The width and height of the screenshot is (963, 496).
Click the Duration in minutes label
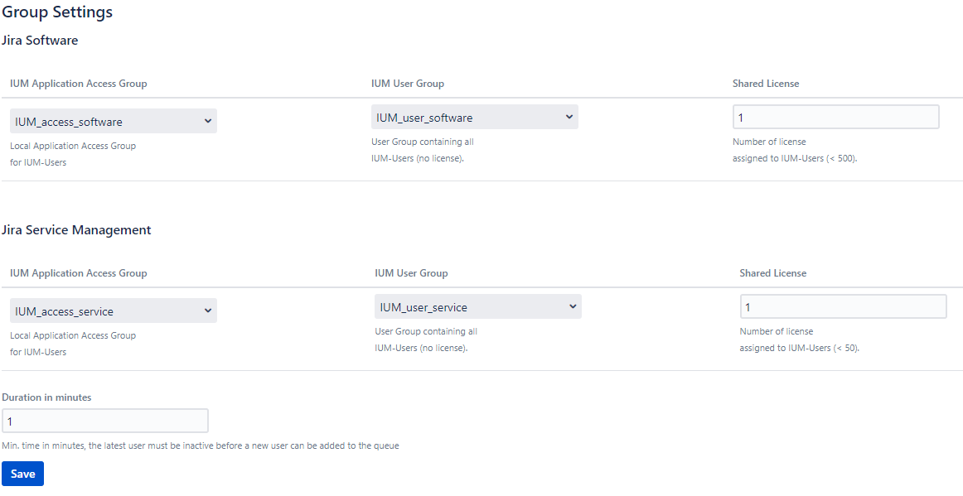pos(46,397)
